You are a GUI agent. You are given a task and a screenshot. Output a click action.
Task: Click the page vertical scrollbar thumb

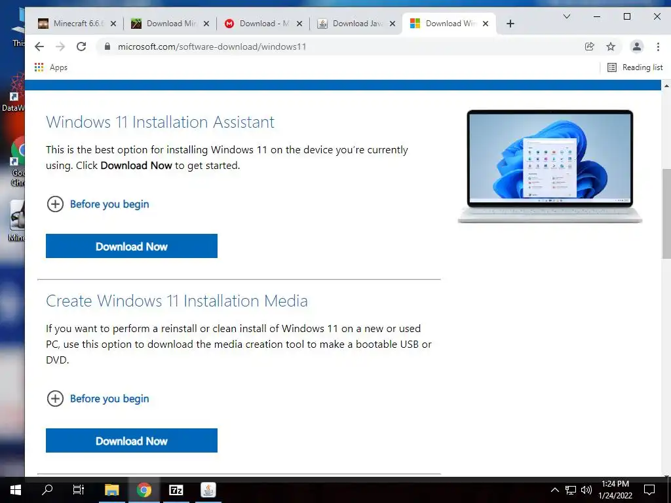(x=666, y=214)
